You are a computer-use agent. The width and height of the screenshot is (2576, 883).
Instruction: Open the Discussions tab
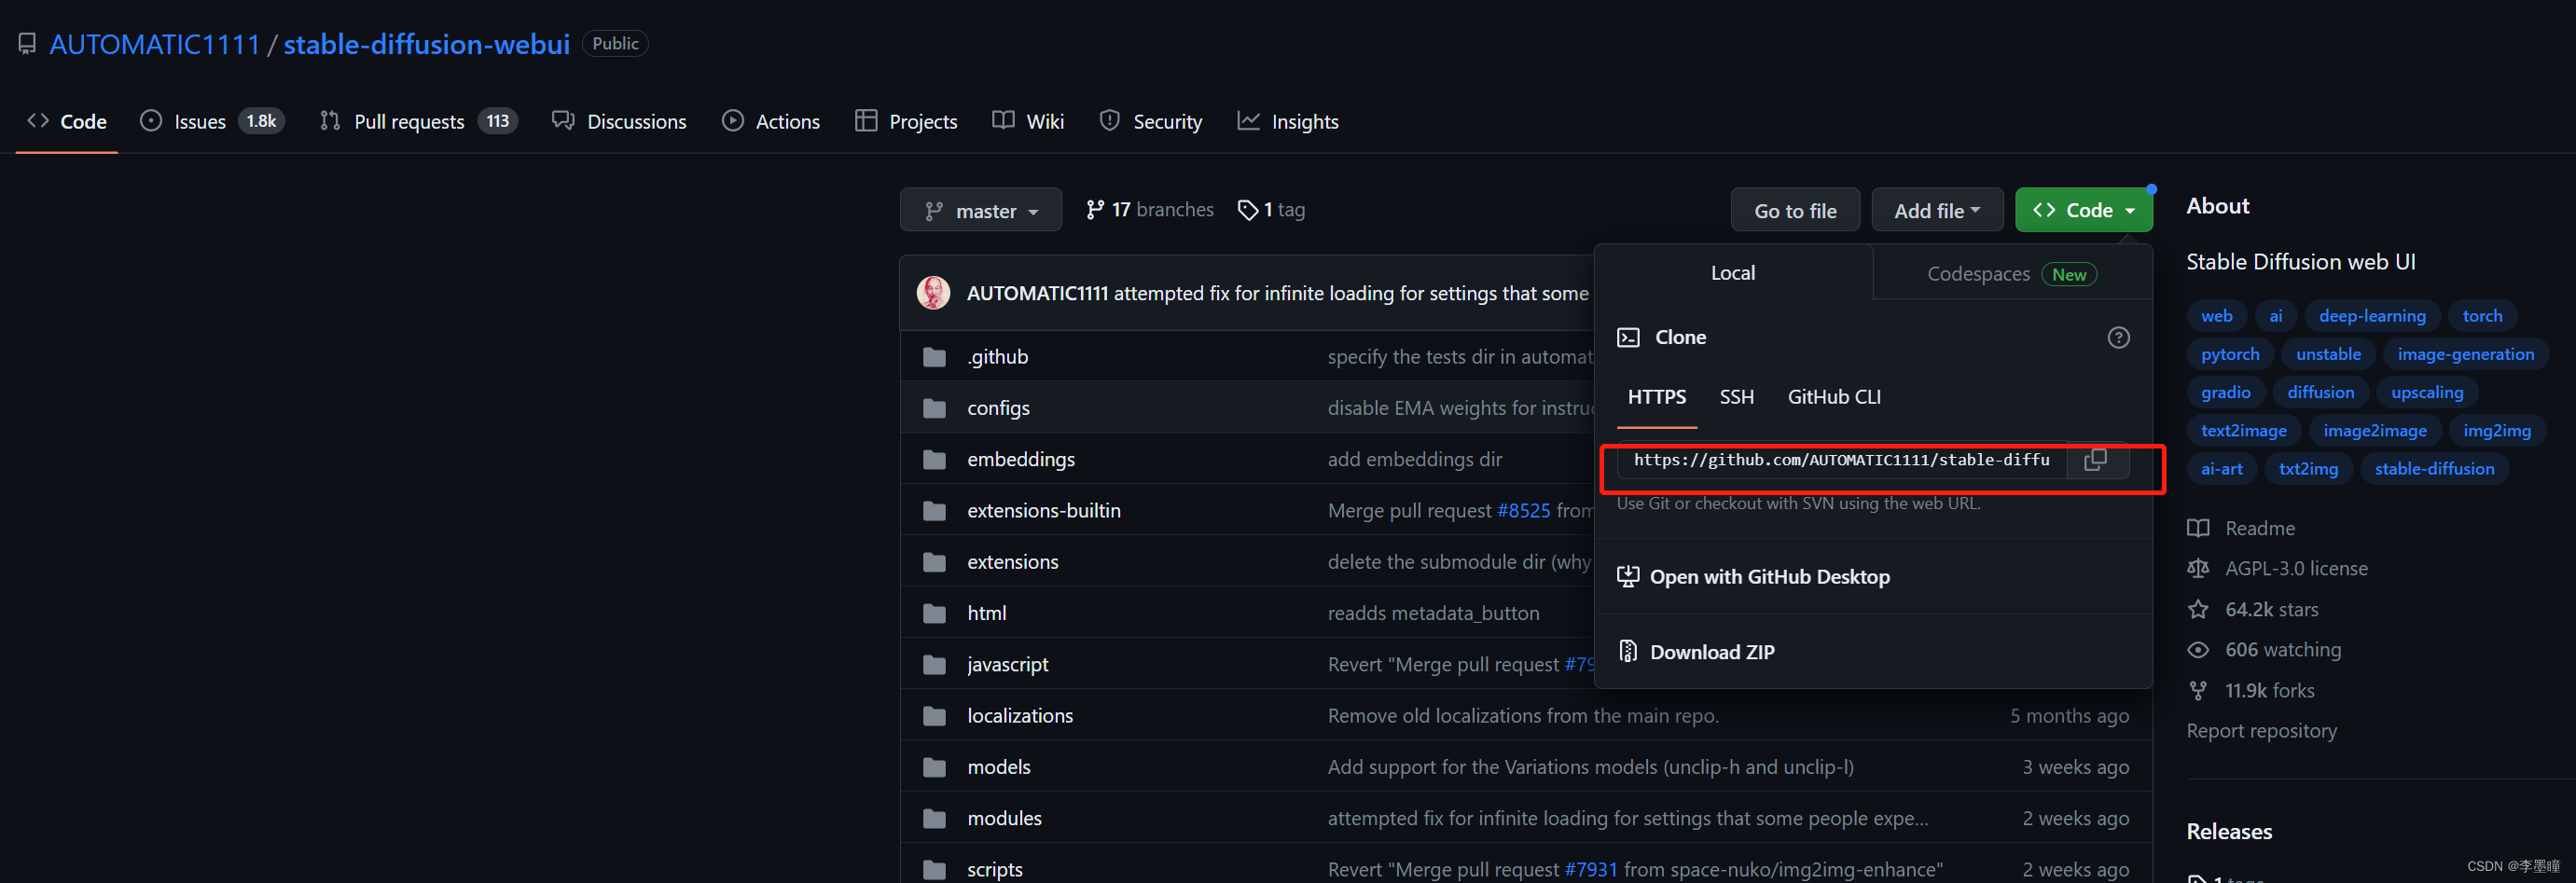pyautogui.click(x=619, y=122)
